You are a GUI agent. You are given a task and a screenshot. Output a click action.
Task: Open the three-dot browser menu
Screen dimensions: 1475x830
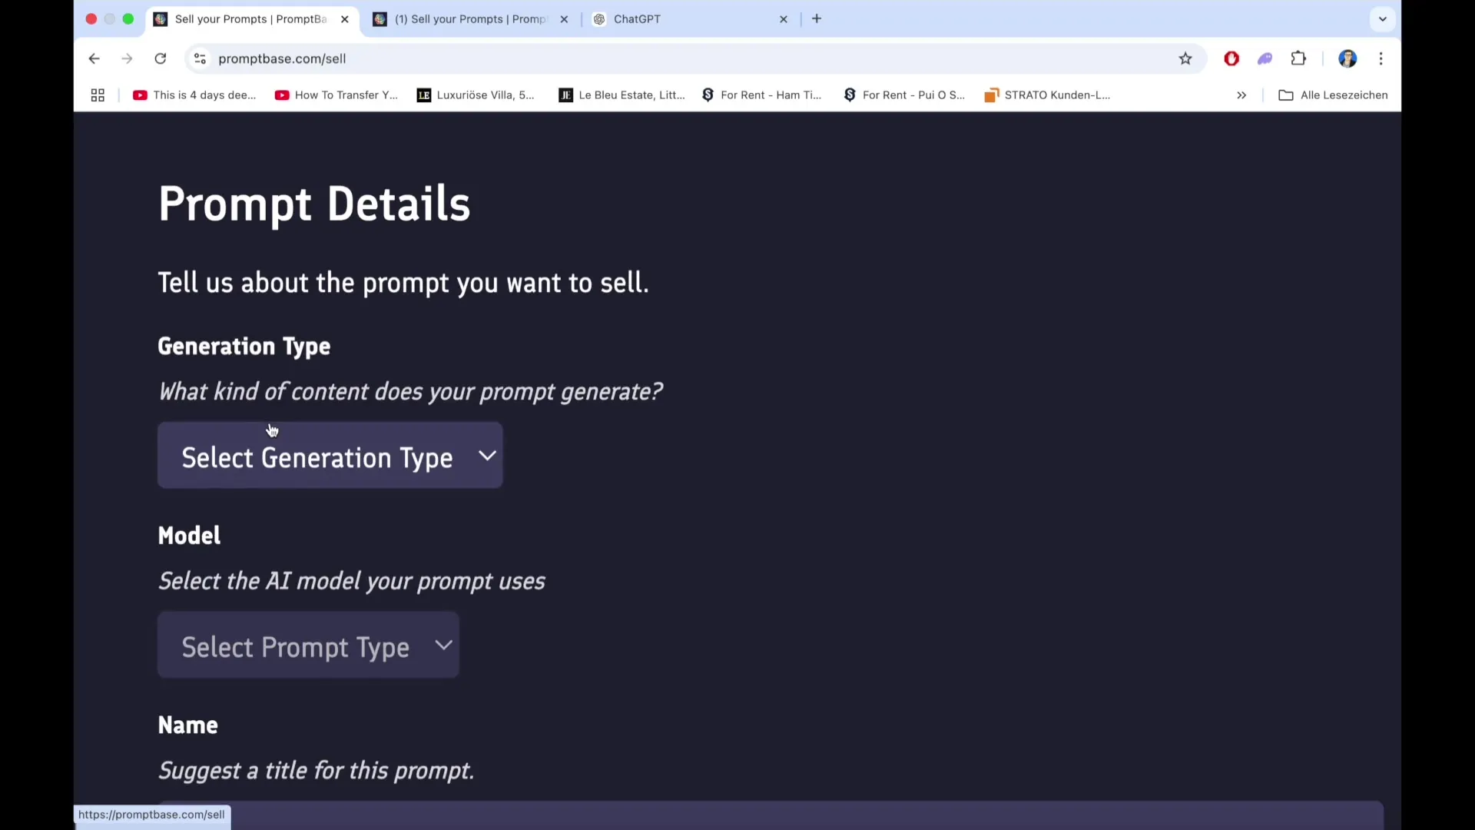point(1381,58)
